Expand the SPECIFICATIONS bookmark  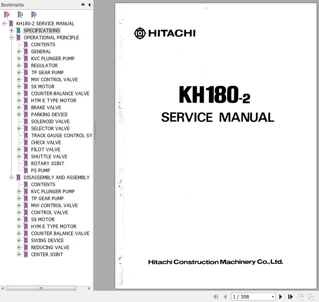[11, 31]
